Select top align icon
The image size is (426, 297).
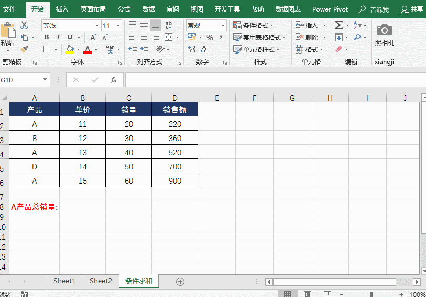[x=133, y=25]
